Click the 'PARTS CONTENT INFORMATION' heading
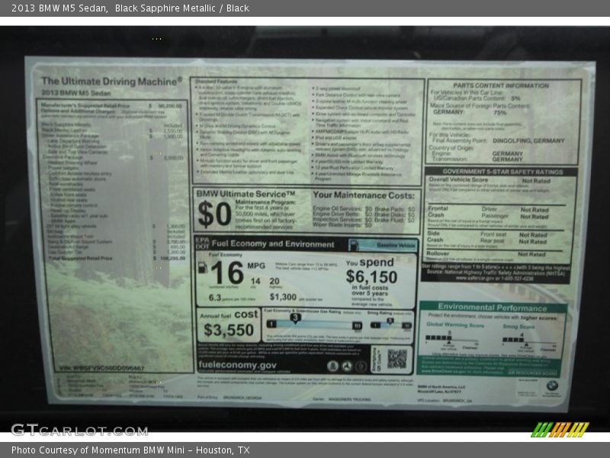 click(501, 85)
